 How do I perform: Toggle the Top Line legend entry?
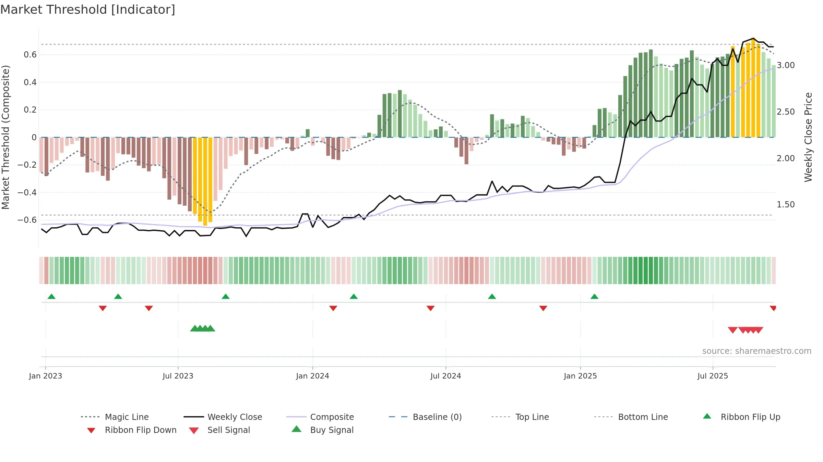(520, 417)
